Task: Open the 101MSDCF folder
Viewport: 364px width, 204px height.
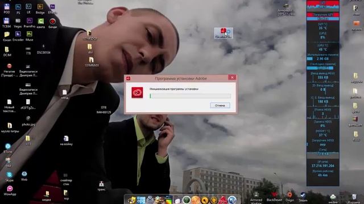Action: click(90, 35)
